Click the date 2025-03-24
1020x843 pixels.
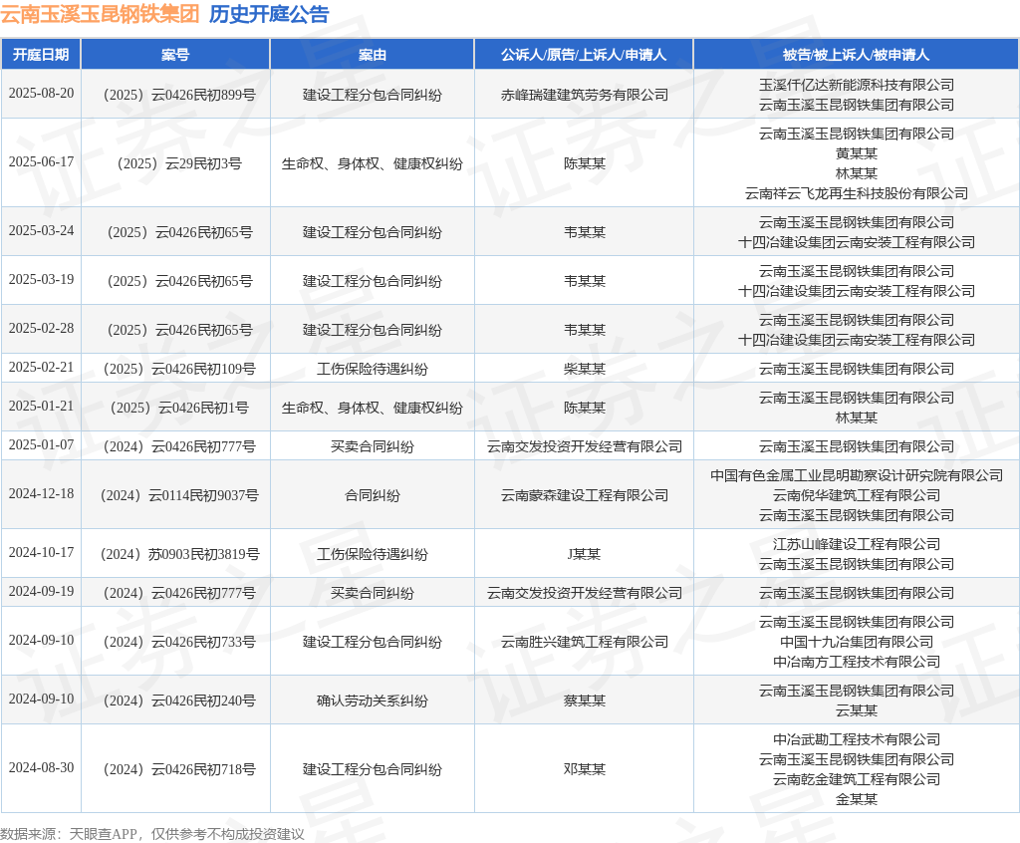[x=41, y=230]
